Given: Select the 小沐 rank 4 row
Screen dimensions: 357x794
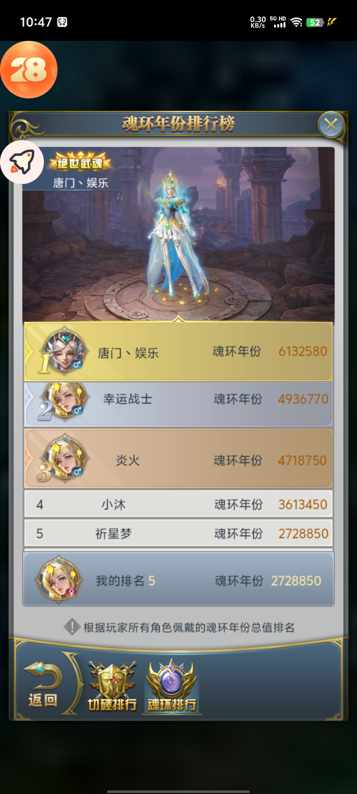Looking at the screenshot, I should coord(178,504).
